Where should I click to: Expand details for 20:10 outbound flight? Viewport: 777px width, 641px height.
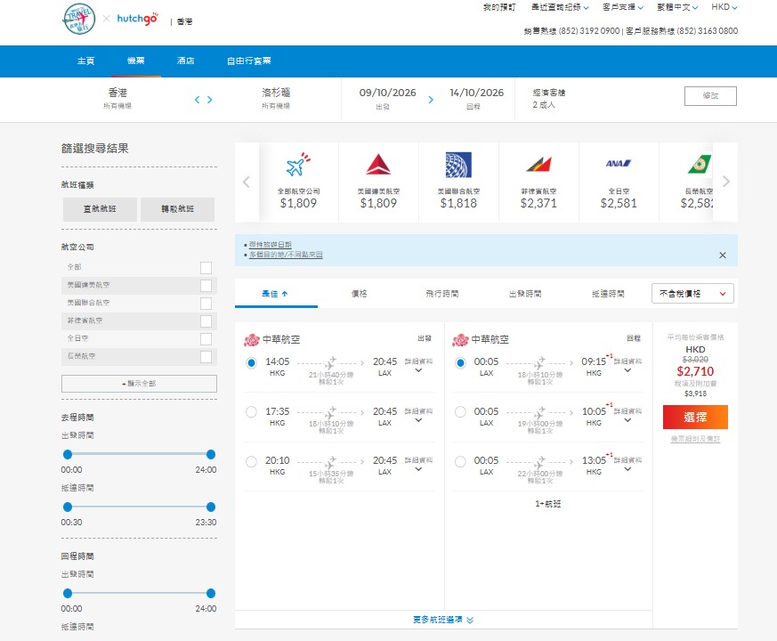[418, 465]
